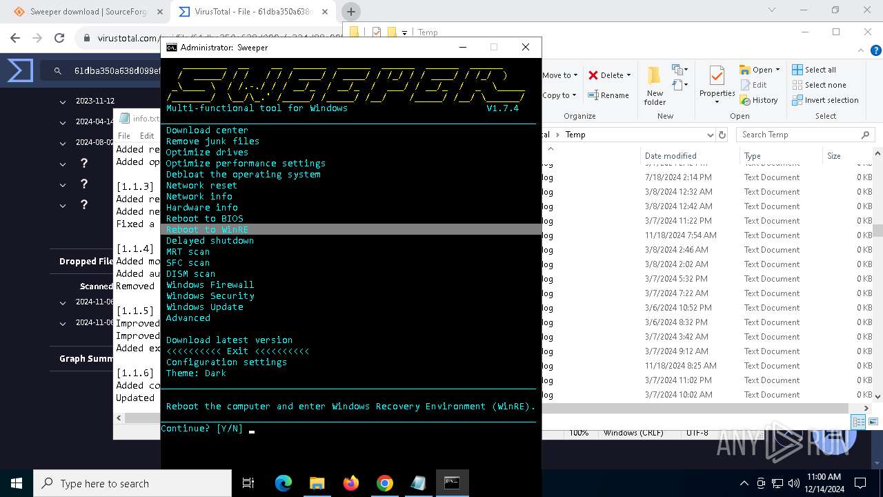This screenshot has width=883, height=497.
Task: Click the Edit item in Explorer ribbon
Action: tap(753, 85)
